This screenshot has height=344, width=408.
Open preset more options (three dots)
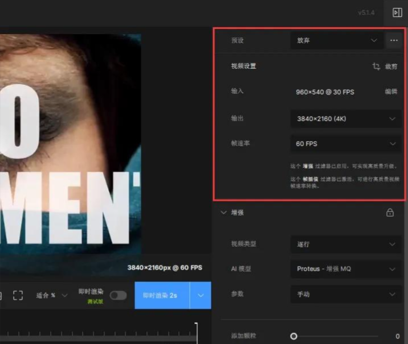(394, 40)
